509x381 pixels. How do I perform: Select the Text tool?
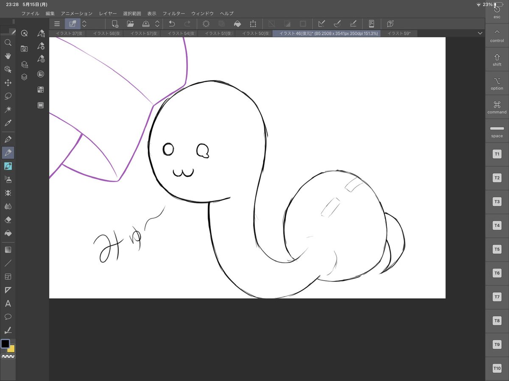pos(8,304)
